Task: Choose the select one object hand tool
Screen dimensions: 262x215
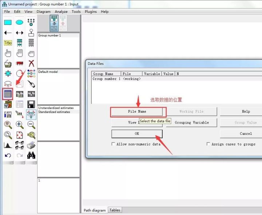Action: 8,53
